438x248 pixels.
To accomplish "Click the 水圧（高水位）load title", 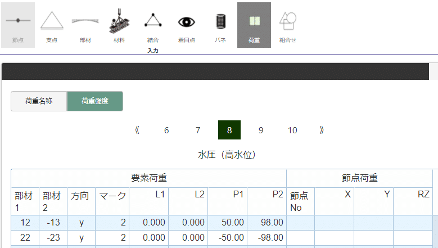I will [227, 155].
